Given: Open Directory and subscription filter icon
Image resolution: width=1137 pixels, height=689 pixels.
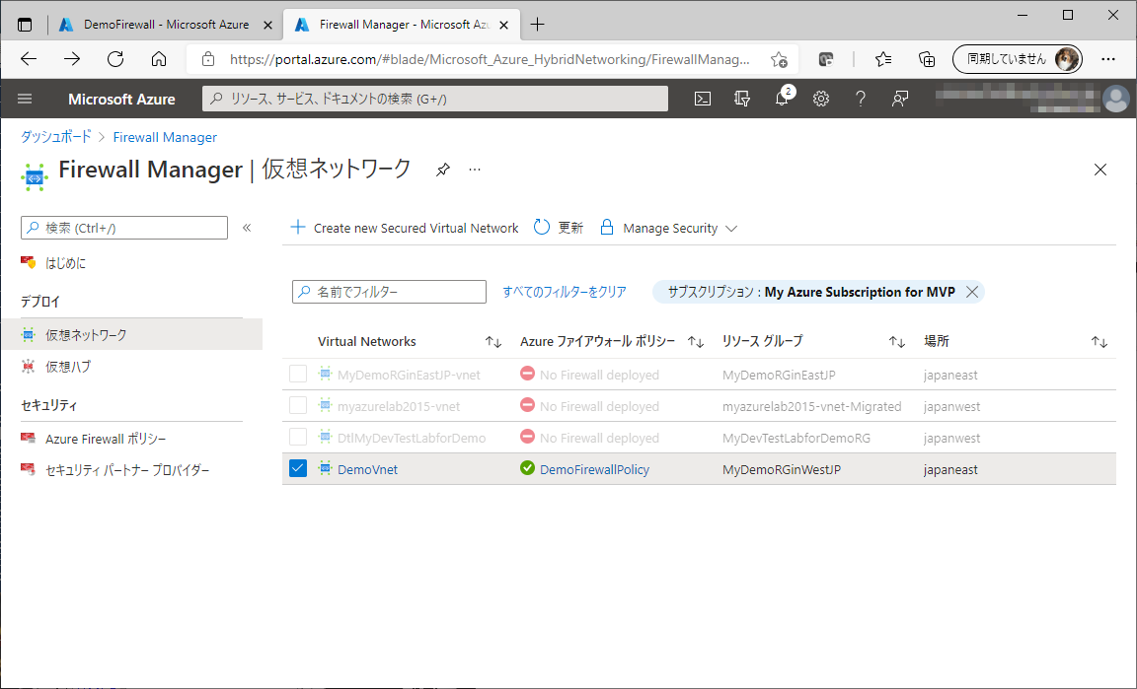Looking at the screenshot, I should point(742,99).
